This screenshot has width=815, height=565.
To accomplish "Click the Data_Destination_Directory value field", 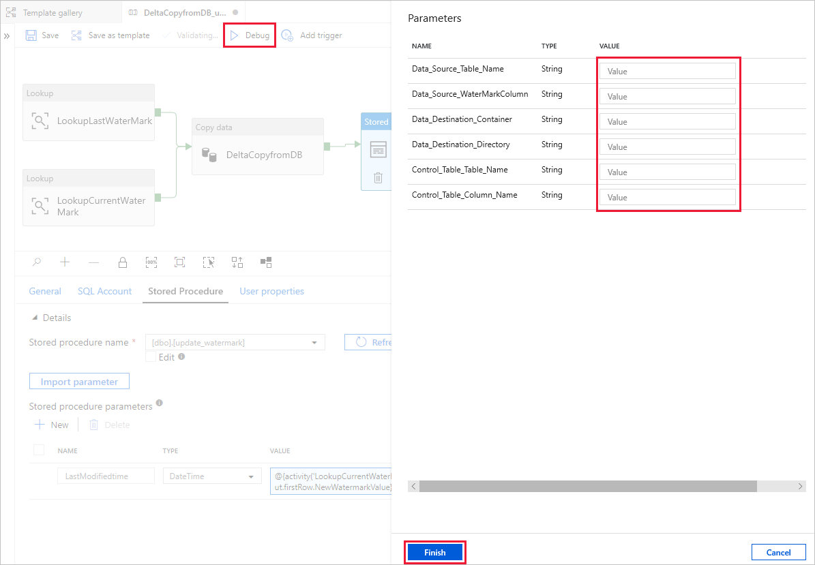I will (x=668, y=147).
